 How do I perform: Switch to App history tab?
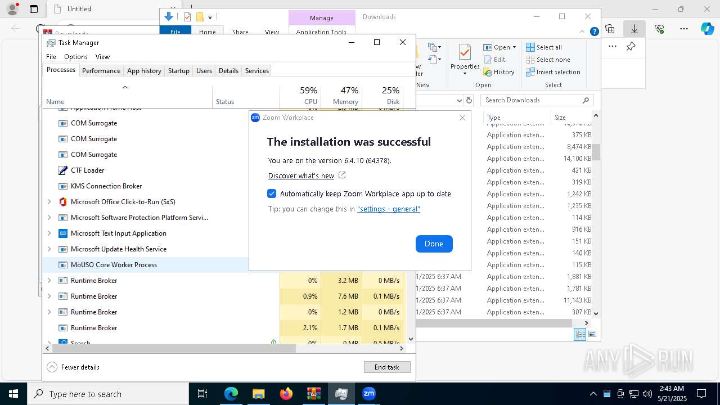click(x=144, y=70)
